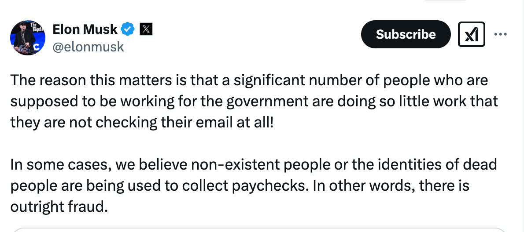Open the quoted post card below the text
524x232 pixels.
pyautogui.click(x=259, y=230)
